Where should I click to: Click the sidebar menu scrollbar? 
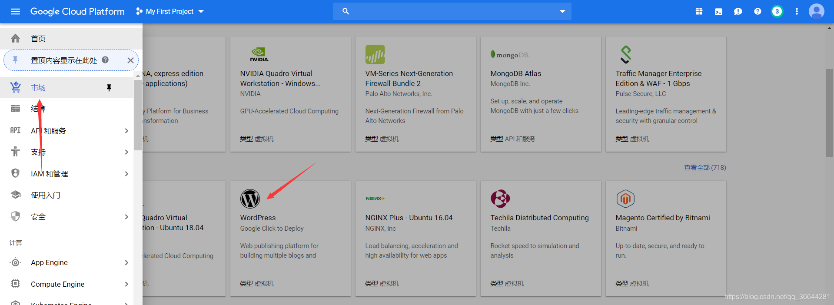pos(138,115)
